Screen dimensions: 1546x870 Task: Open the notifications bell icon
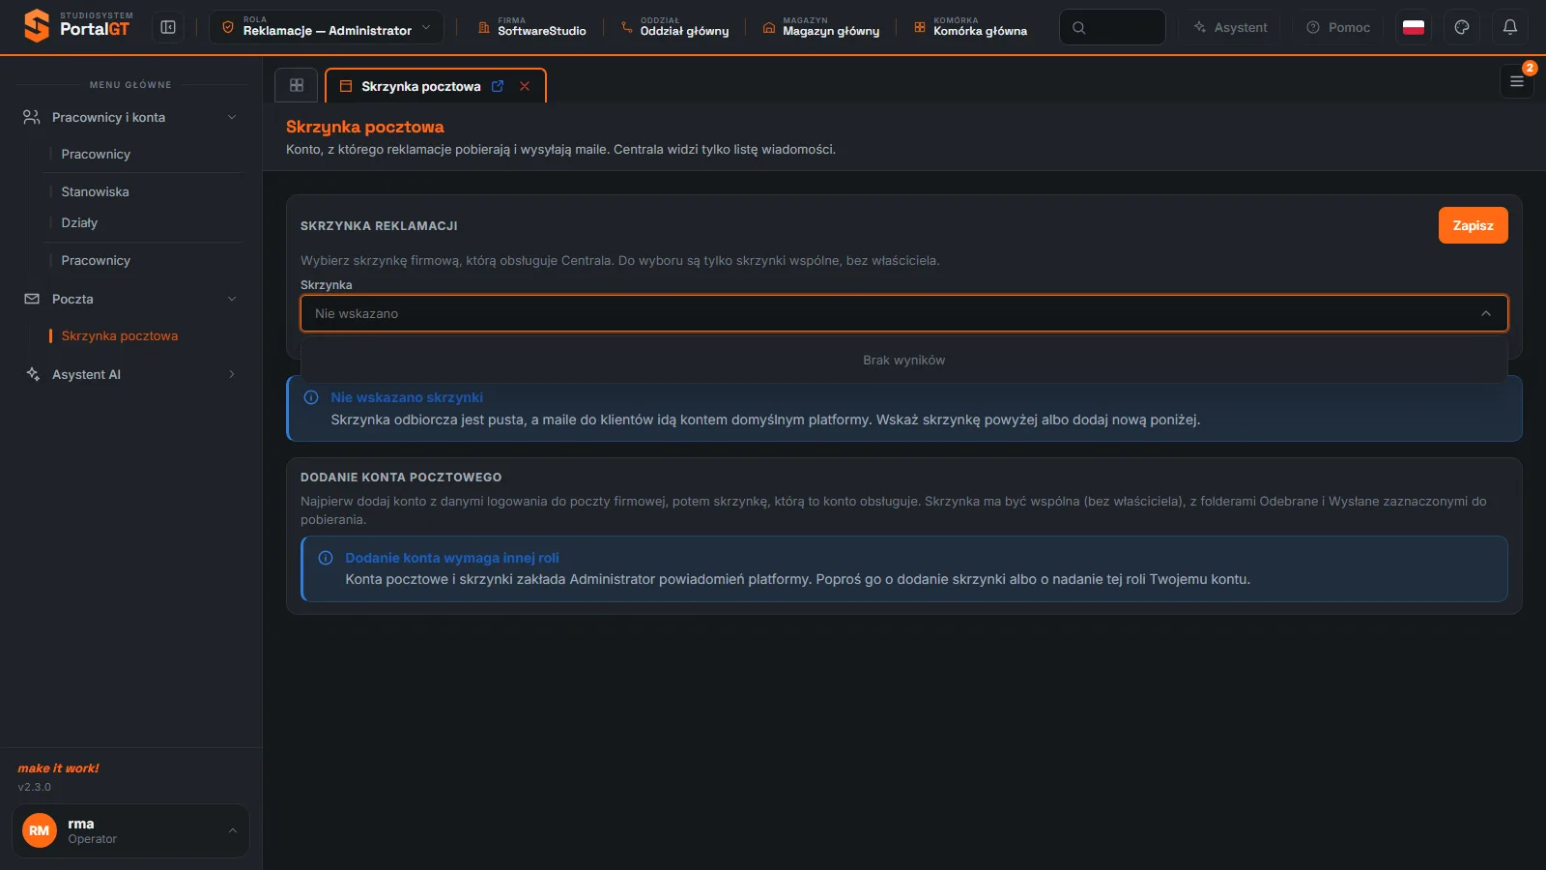(x=1510, y=27)
